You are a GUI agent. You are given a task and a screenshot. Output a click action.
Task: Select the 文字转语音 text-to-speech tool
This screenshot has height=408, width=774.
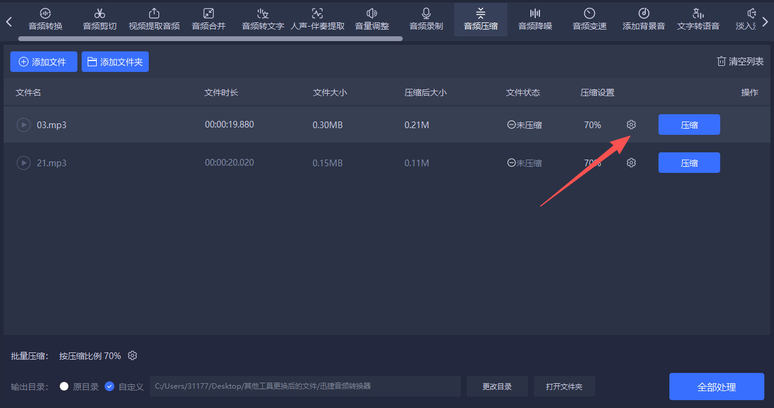coord(698,19)
